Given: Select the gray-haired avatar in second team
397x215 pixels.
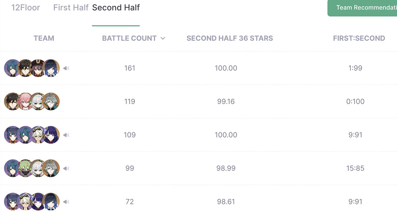Looking at the screenshot, I should click(51, 101).
